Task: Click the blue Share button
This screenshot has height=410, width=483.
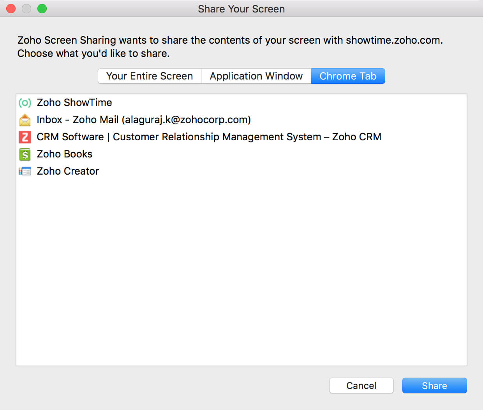Action: click(434, 385)
